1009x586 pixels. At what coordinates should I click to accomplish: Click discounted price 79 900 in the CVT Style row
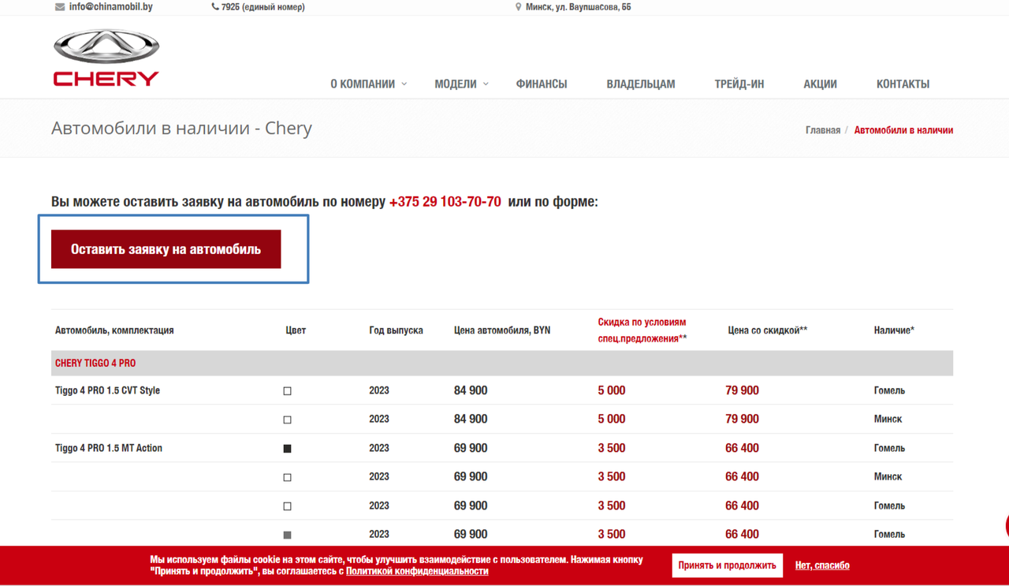[x=743, y=390]
